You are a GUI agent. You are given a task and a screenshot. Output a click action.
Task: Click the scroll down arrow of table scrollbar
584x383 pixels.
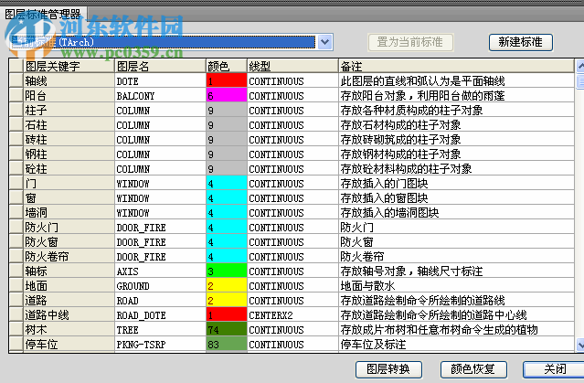[580, 345]
